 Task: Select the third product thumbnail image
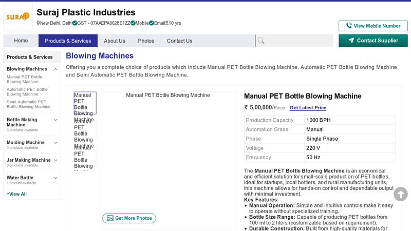[85, 156]
